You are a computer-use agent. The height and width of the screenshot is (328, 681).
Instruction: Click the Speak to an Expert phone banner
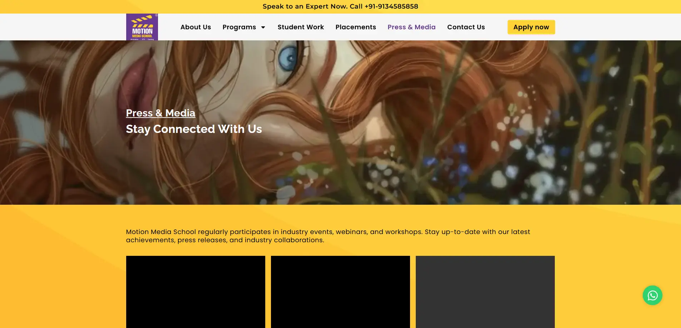tap(340, 6)
